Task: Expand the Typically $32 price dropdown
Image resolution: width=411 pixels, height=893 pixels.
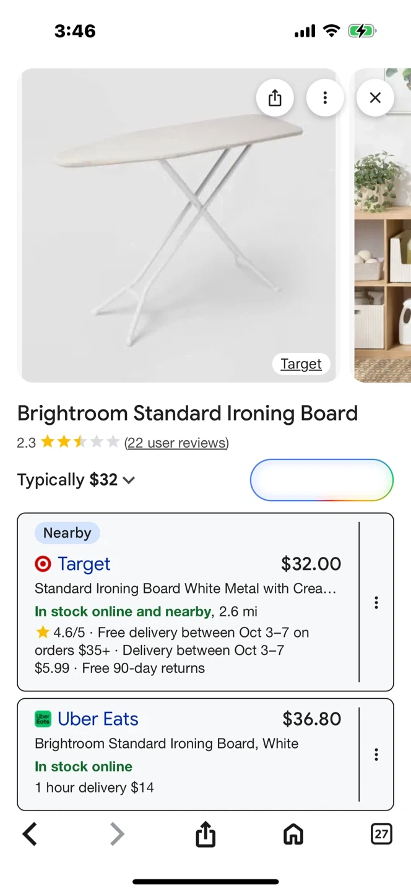Action: pos(76,480)
